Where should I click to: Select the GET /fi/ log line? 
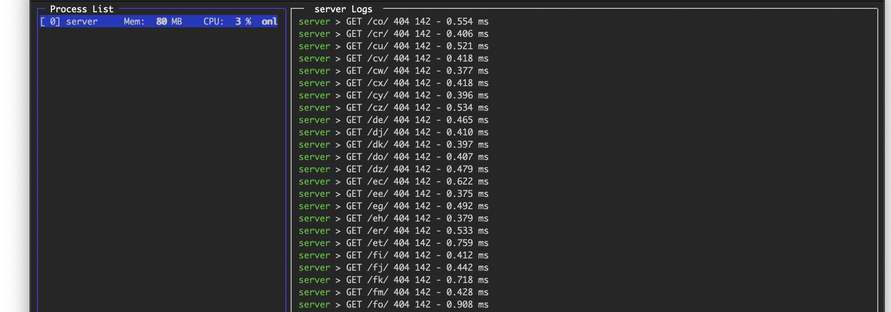393,255
